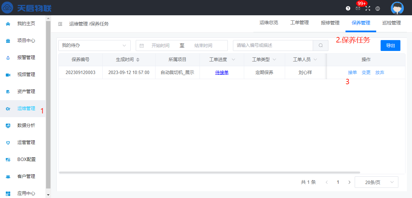Click the 接单 action link
Viewport: 412px width, 198px height.
(352, 72)
